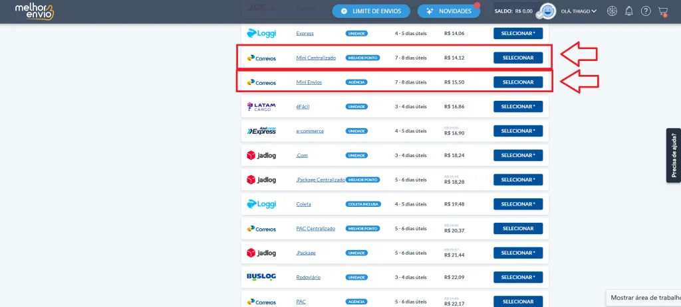Select Correios Mini Envios shipping
681x307 pixels.
point(518,82)
